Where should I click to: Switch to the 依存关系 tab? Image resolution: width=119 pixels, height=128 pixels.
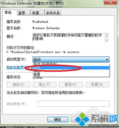53,13
